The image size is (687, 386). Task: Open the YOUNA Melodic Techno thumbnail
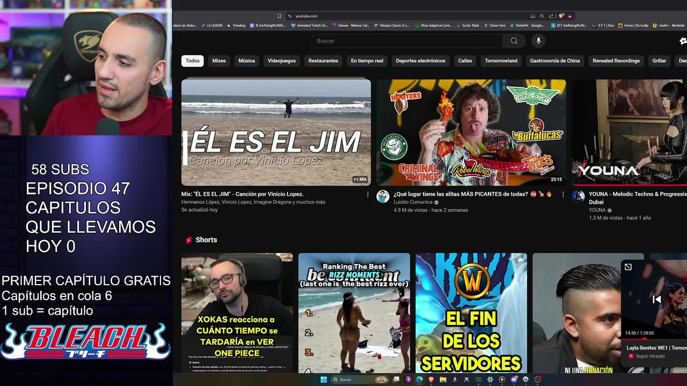[630, 132]
